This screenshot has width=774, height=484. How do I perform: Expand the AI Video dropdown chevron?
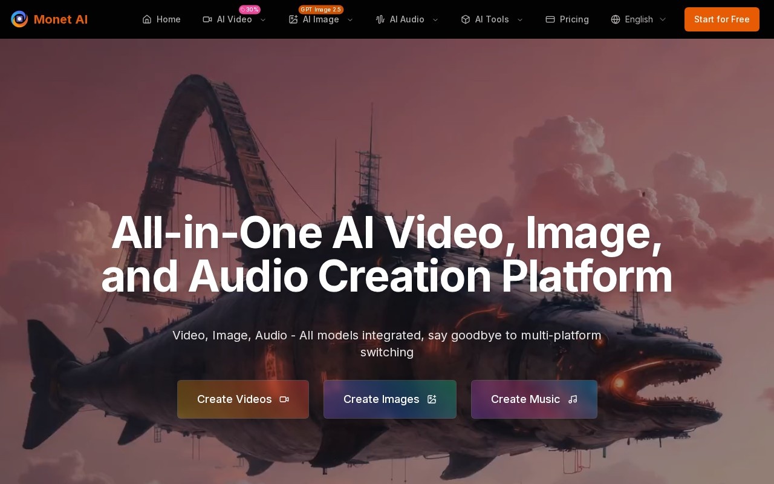[x=263, y=19]
